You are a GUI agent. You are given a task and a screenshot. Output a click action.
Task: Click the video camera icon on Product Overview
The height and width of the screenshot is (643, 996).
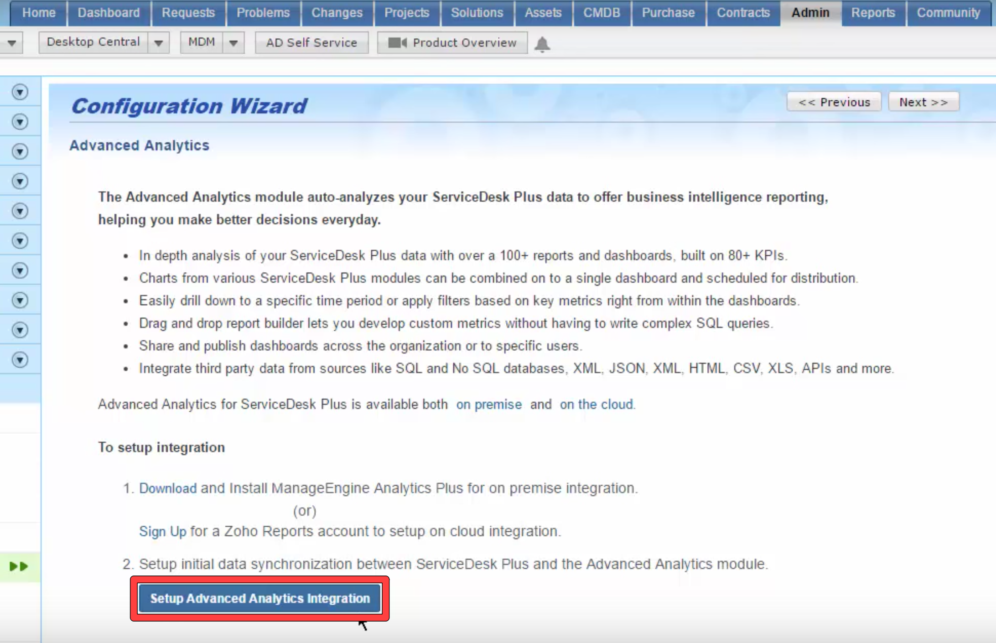click(397, 43)
